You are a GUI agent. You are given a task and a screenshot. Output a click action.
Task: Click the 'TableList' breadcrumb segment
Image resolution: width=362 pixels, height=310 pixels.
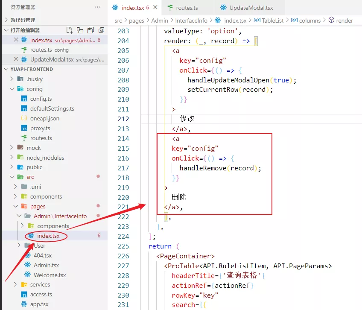tap(272, 20)
